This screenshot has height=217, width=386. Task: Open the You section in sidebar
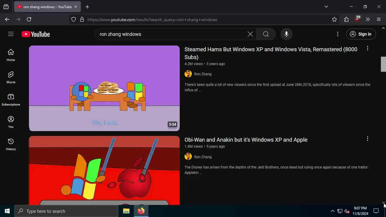point(11,122)
